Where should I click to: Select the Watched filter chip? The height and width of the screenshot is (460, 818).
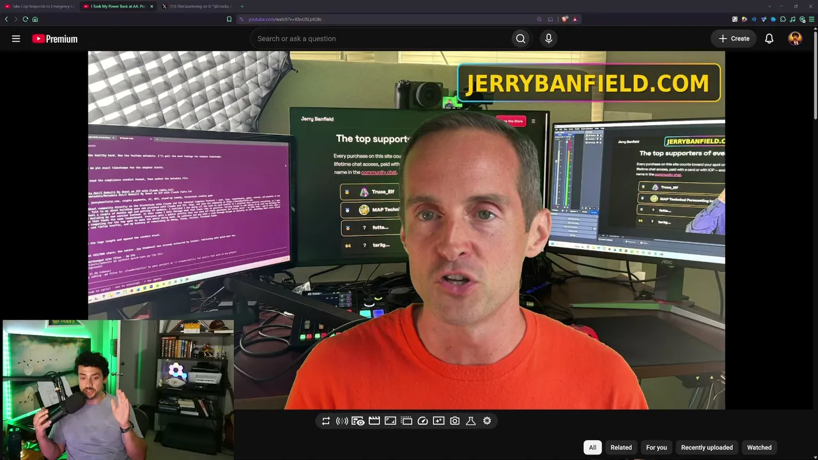(759, 447)
